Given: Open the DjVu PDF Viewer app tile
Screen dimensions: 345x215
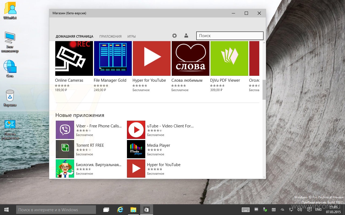Looking at the screenshot, I should click(229, 58).
